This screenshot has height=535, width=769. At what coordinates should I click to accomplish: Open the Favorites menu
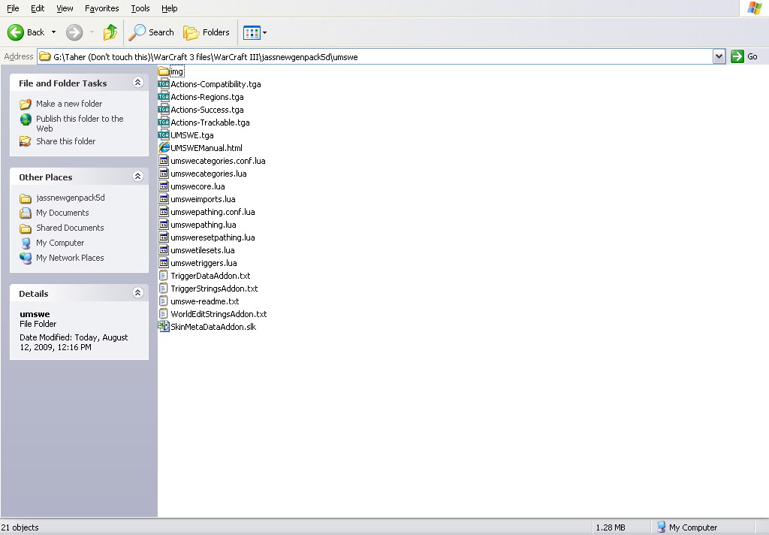coord(101,8)
